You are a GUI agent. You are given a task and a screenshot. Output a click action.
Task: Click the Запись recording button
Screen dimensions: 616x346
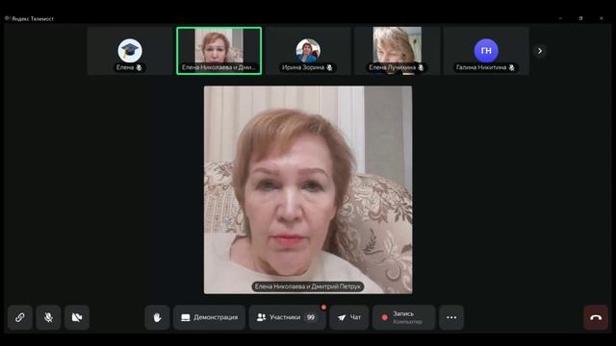[404, 317]
